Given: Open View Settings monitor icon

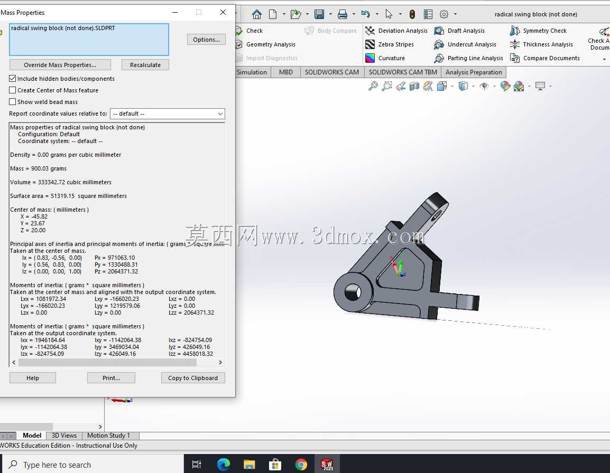Looking at the screenshot, I should point(540,86).
